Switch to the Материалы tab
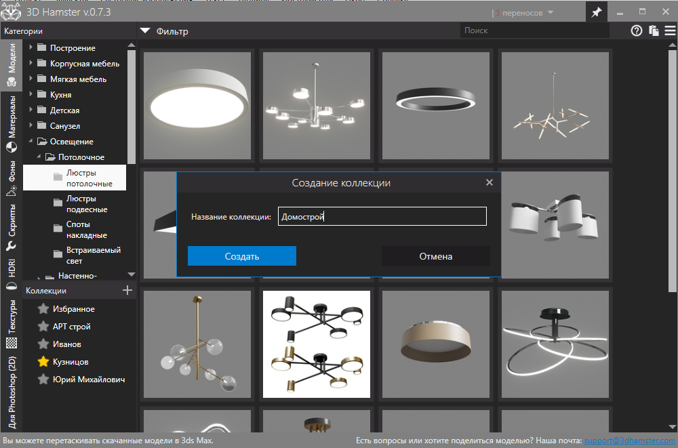678x448 pixels. (x=12, y=124)
